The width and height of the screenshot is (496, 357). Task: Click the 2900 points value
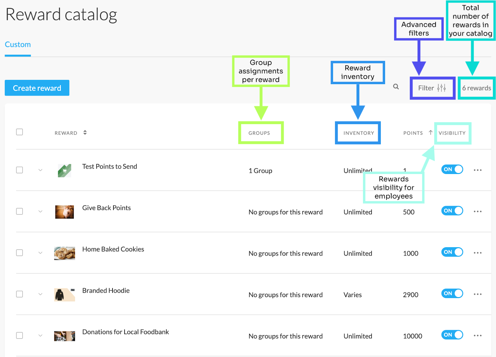[410, 295]
